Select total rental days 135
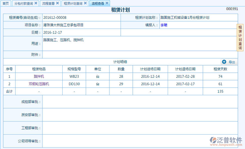Image resolution: width=245 pixels, height=149 pixels. tap(220, 91)
